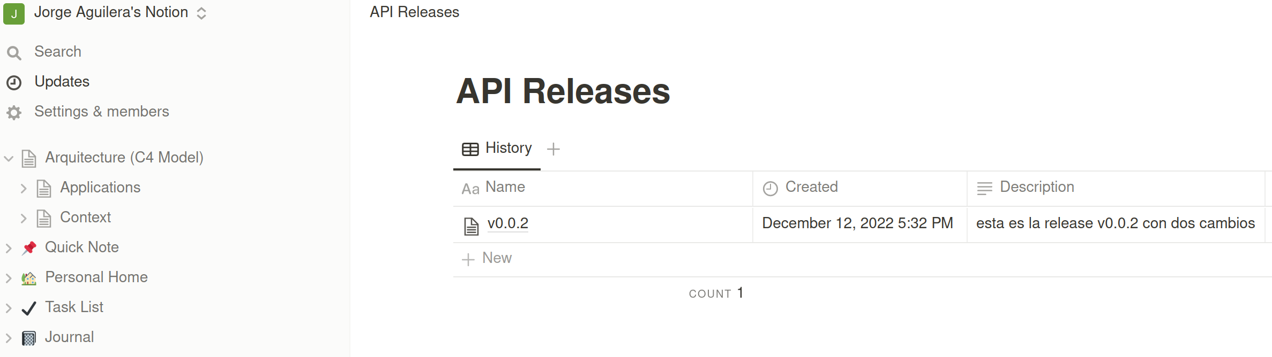
Task: Collapse the Arquitecture (C4 Model) page
Action: click(9, 158)
